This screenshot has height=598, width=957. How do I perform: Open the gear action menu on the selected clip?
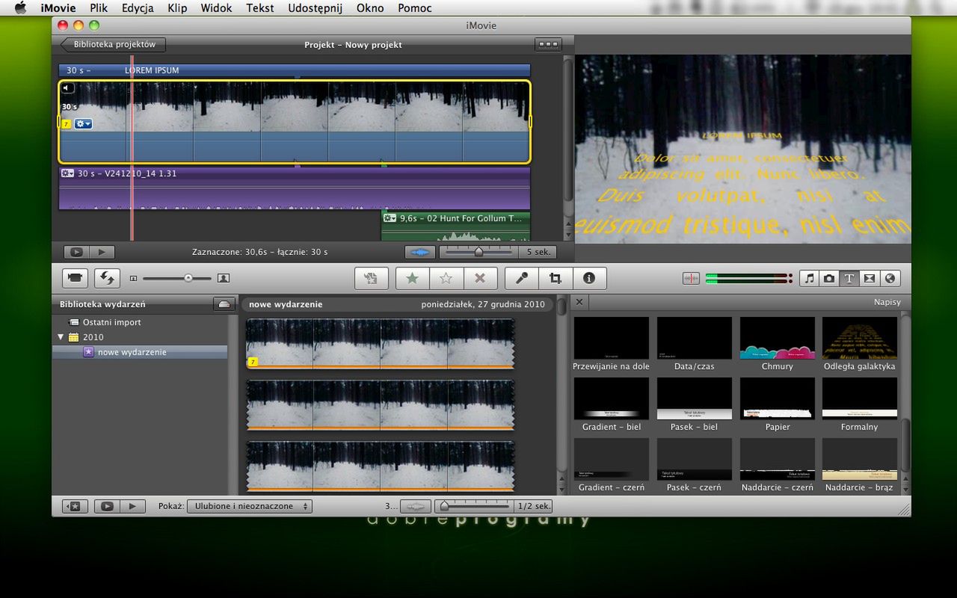[83, 124]
